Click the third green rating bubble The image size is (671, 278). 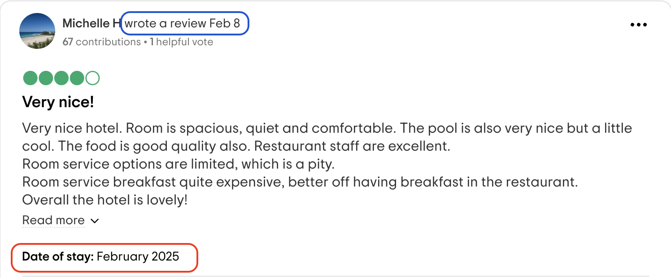coord(61,78)
